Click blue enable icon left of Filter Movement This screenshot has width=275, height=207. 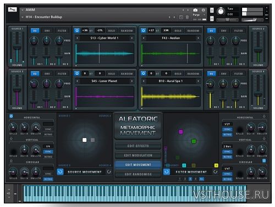(x=167, y=172)
